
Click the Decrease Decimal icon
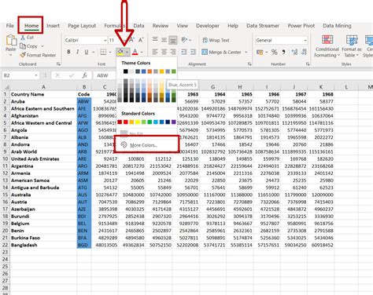304,52
